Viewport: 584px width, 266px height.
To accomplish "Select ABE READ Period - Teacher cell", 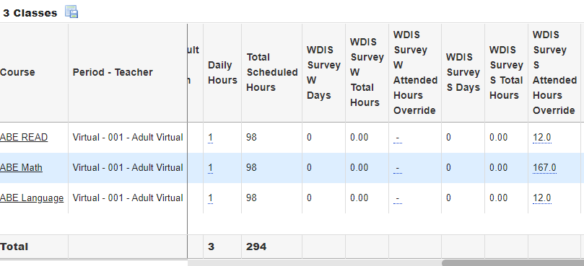I will pos(128,137).
